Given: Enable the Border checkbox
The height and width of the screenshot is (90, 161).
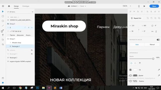Looking at the screenshot, I should (130, 75).
